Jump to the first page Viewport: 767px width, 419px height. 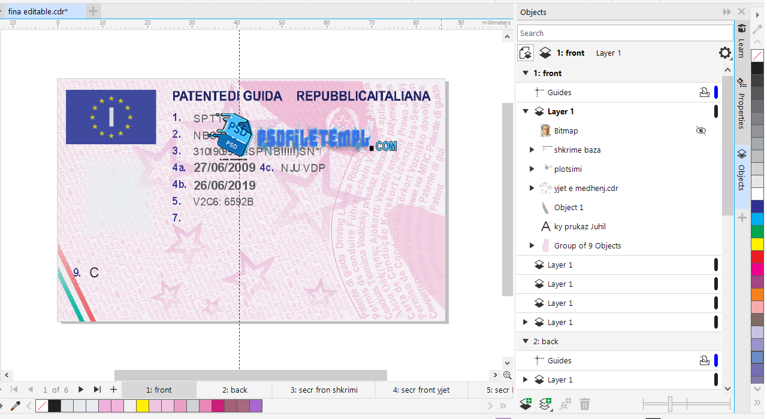click(x=14, y=390)
